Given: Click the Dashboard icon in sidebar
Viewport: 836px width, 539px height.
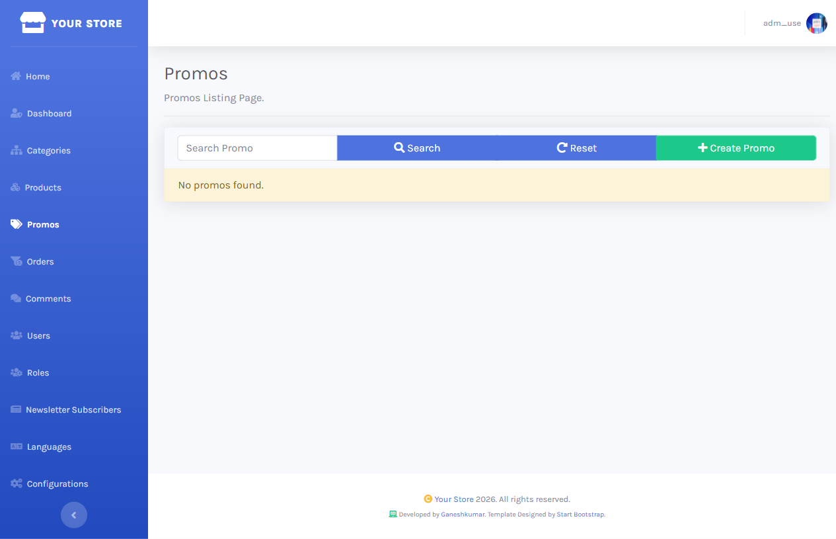Looking at the screenshot, I should click(17, 113).
